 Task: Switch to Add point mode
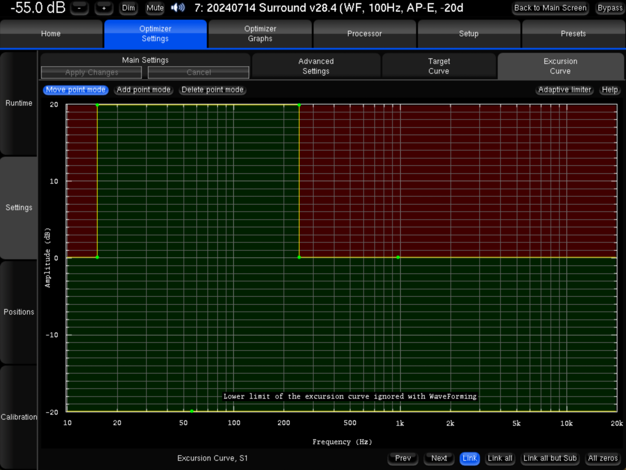pos(143,90)
